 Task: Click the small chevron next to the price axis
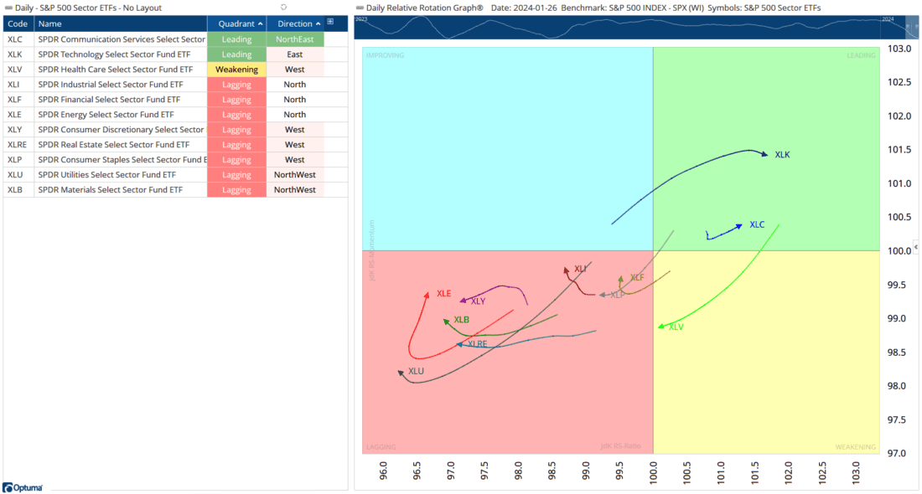click(917, 247)
